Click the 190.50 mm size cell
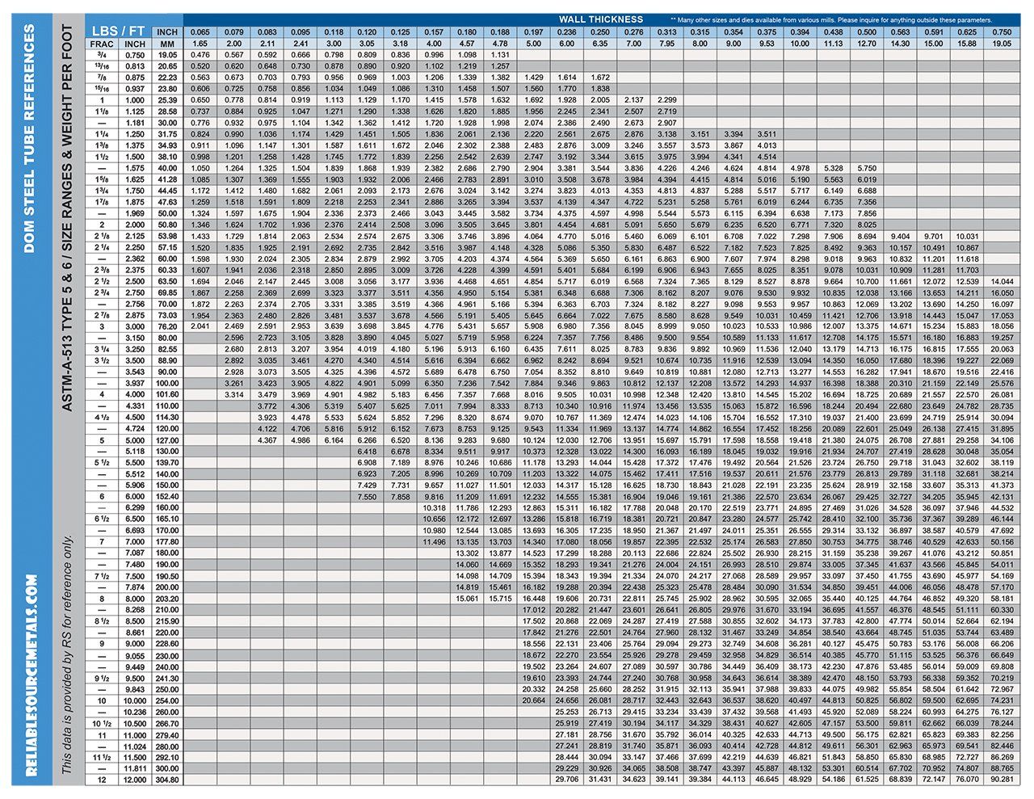Viewport: 1034px width, 799px height. 167,576
